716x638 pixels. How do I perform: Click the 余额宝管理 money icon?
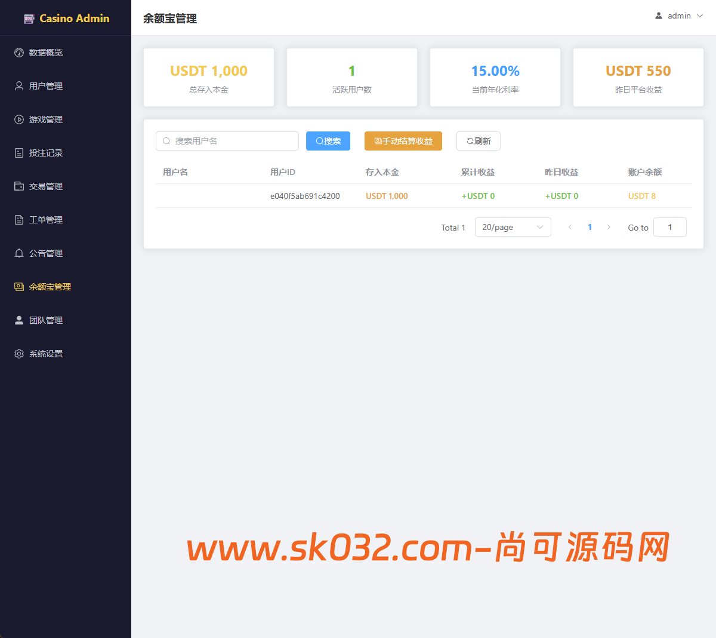coord(19,287)
